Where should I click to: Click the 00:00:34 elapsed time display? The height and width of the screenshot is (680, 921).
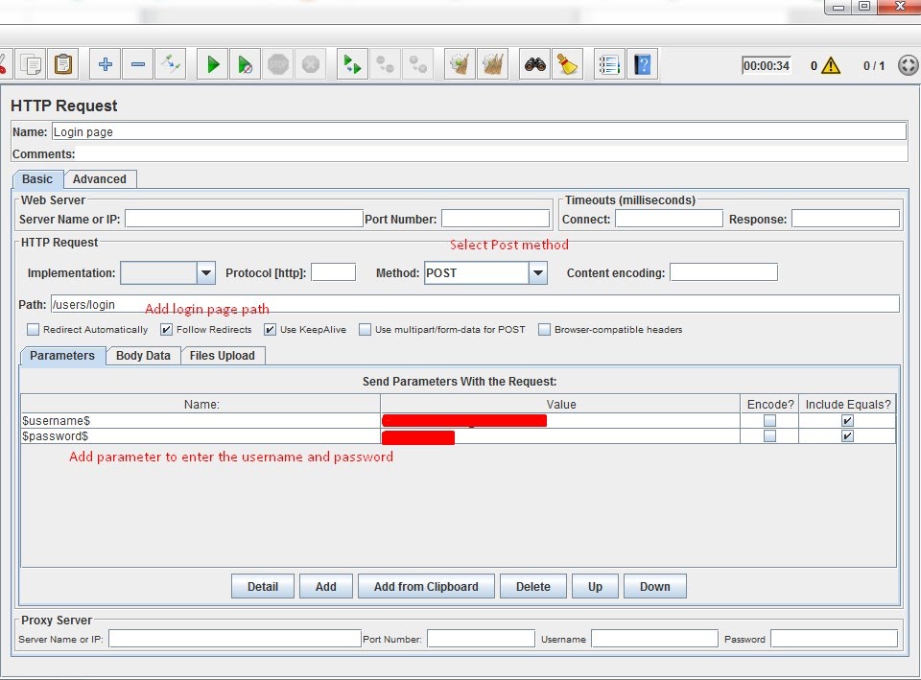(766, 65)
